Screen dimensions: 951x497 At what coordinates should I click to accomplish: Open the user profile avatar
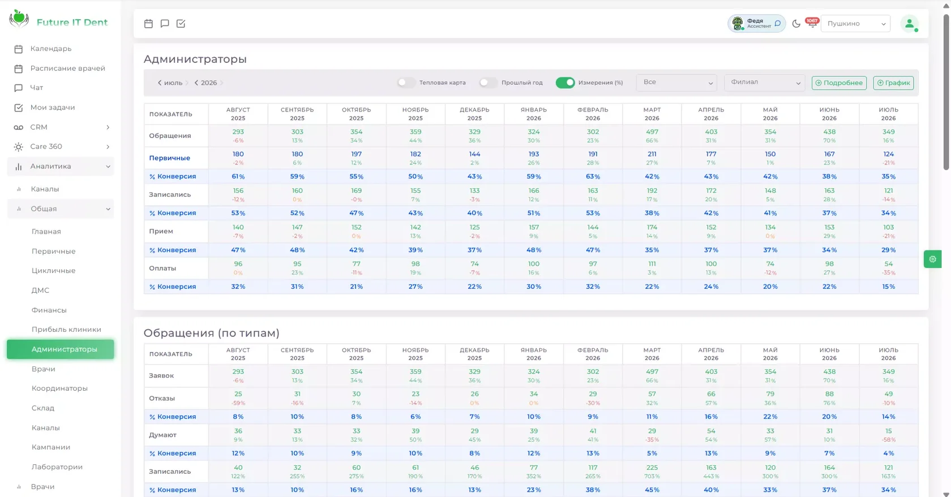[x=909, y=24]
